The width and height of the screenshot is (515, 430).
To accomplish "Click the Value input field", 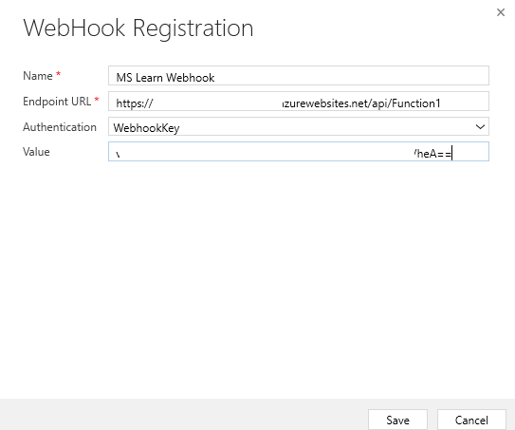I will 299,152.
